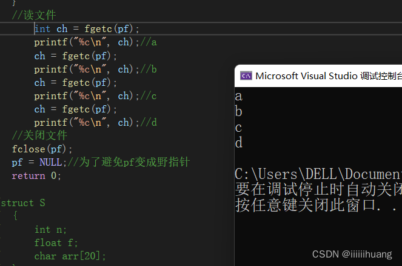Click the line 'return 0;'
The height and width of the screenshot is (266, 402).
pyautogui.click(x=36, y=176)
